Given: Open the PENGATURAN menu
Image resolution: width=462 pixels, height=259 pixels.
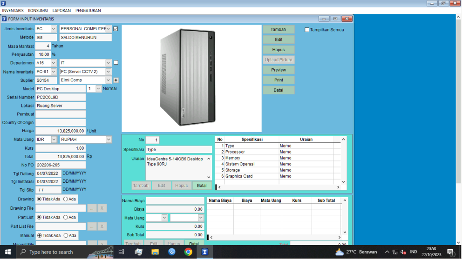Looking at the screenshot, I should 88,10.
